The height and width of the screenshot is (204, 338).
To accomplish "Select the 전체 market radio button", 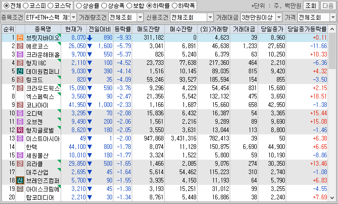I will (7, 6).
